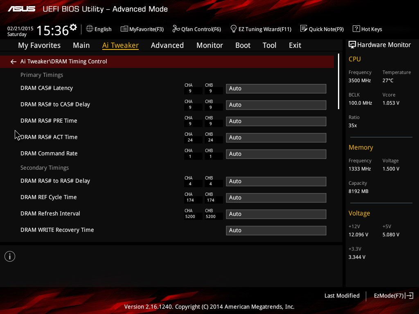Click the MyFavorite(F3) label

pyautogui.click(x=146, y=29)
